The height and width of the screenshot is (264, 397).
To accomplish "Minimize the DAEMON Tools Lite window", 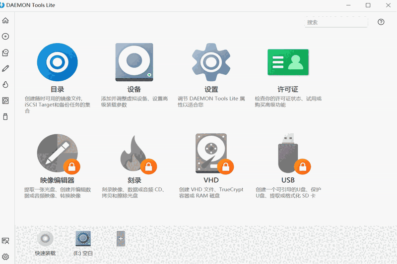I will 348,5.
